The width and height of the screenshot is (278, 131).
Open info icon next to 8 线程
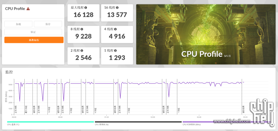pyautogui.click(x=82, y=29)
